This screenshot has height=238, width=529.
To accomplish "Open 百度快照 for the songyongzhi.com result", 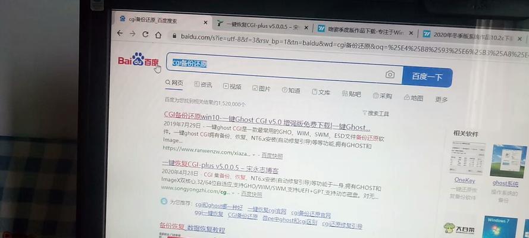I will 251,194.
